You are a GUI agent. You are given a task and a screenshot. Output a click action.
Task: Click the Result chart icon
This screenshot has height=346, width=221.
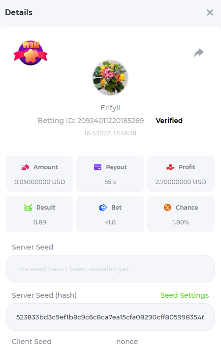[28, 207]
